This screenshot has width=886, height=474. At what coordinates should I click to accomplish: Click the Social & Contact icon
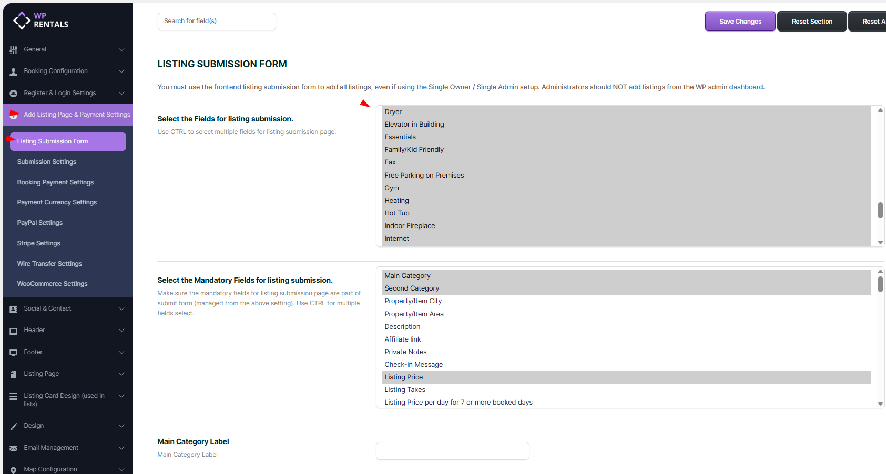point(14,309)
